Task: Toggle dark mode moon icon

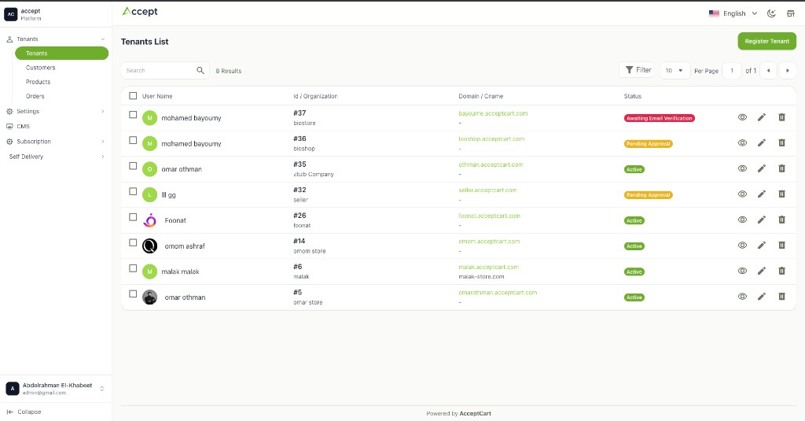Action: [x=771, y=13]
